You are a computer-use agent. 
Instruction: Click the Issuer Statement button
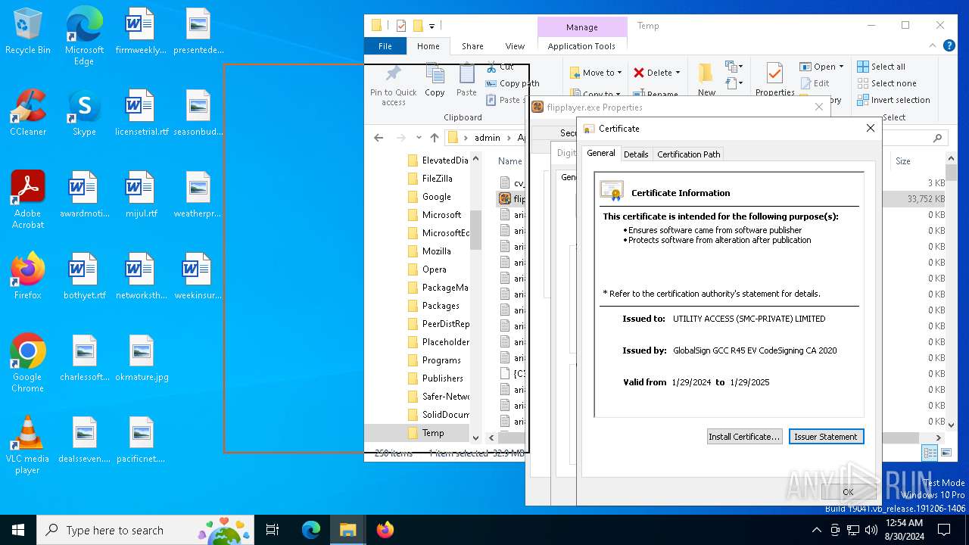click(x=826, y=437)
